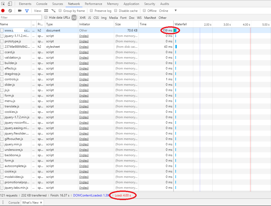
Task: Open the Security tab
Action: [x=150, y=4]
